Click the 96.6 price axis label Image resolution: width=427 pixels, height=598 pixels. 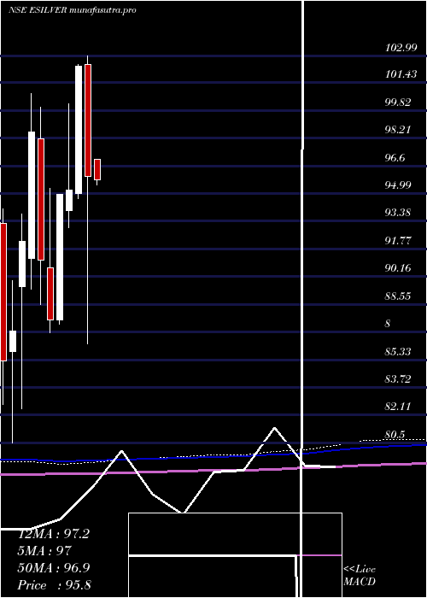pyautogui.click(x=395, y=157)
